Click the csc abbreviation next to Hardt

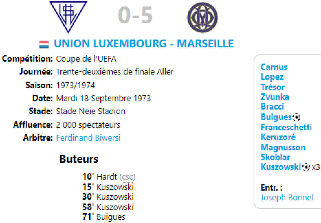(127, 177)
